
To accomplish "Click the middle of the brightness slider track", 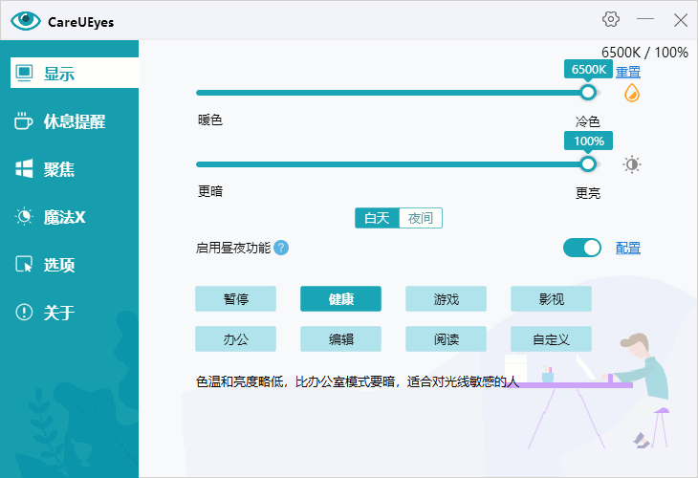I will pyautogui.click(x=399, y=164).
